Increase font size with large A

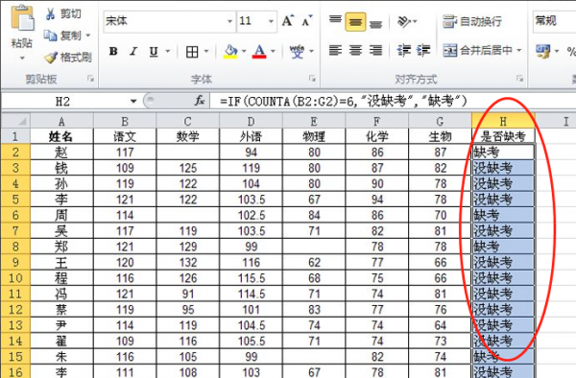click(x=288, y=21)
